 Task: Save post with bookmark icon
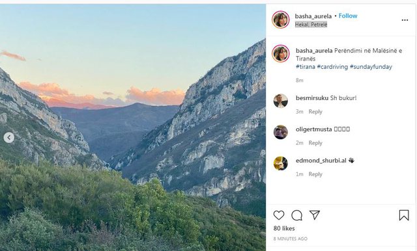click(x=404, y=215)
